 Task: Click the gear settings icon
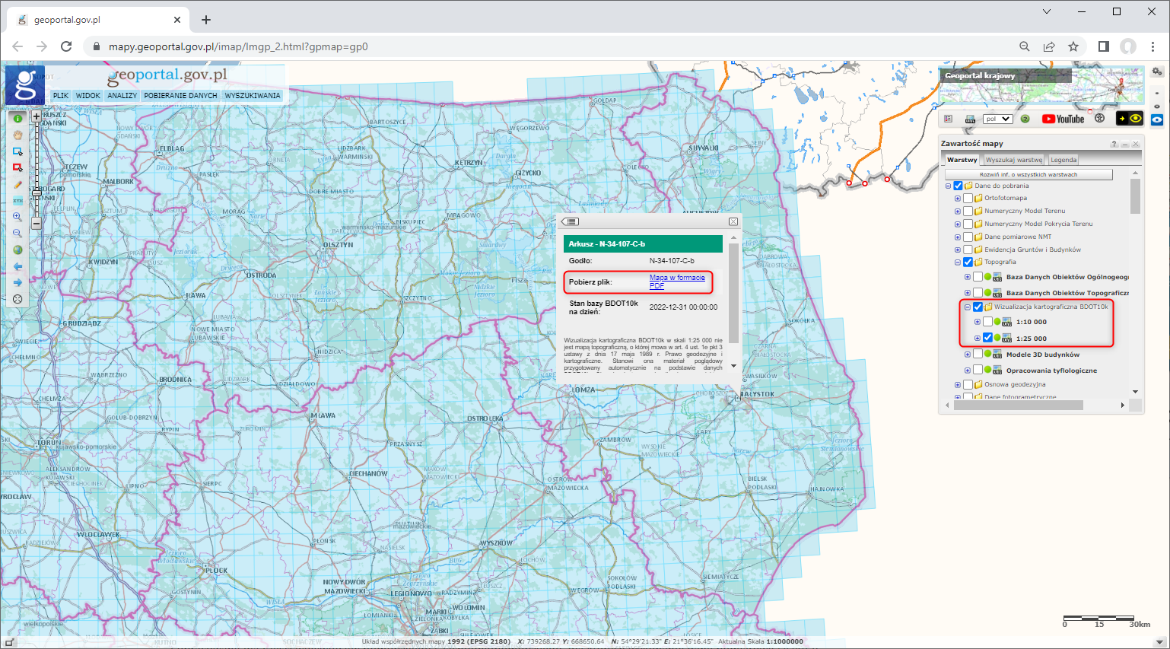click(1156, 72)
